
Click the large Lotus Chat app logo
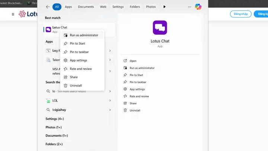[160, 28]
